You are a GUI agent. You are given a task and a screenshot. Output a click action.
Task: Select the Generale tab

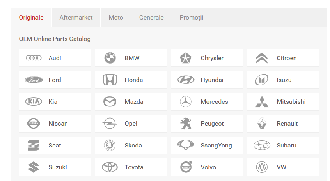coord(151,18)
